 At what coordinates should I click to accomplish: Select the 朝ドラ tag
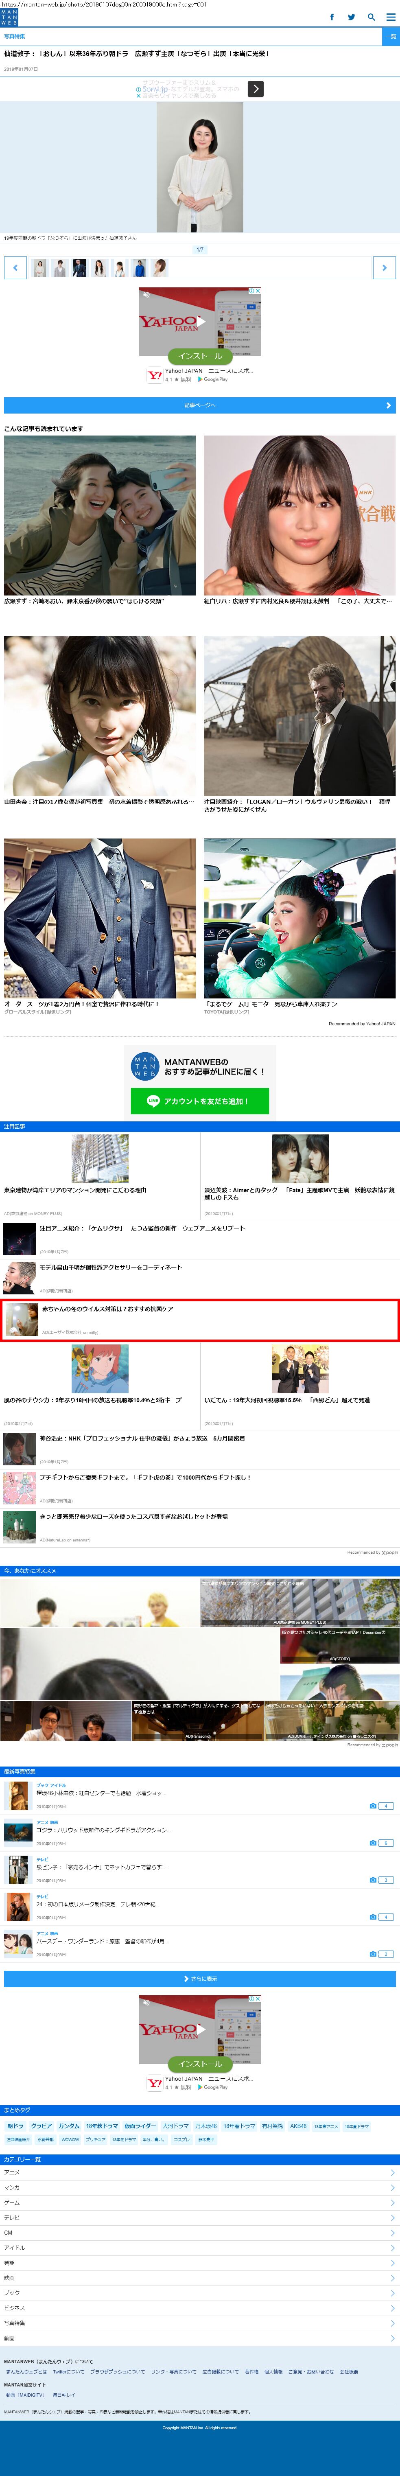click(14, 2126)
